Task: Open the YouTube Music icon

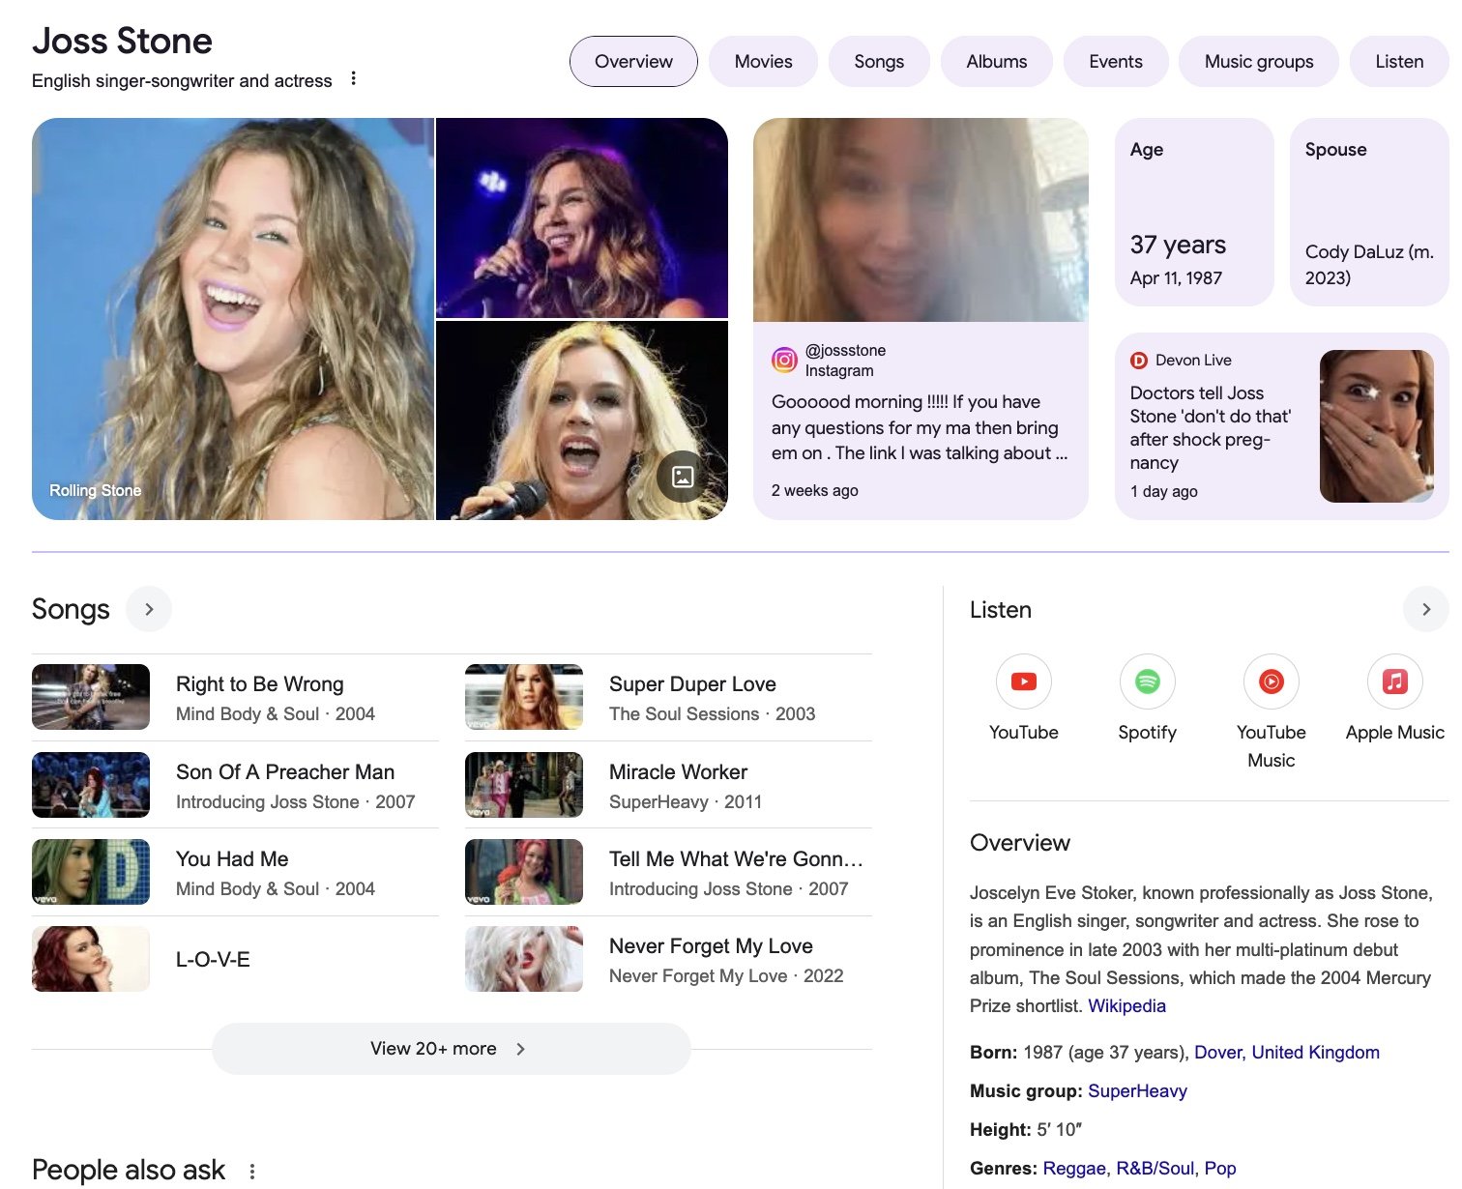Action: (x=1271, y=681)
